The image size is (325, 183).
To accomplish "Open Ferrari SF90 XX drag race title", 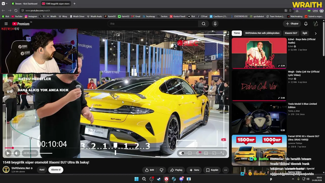I will [x=304, y=138].
